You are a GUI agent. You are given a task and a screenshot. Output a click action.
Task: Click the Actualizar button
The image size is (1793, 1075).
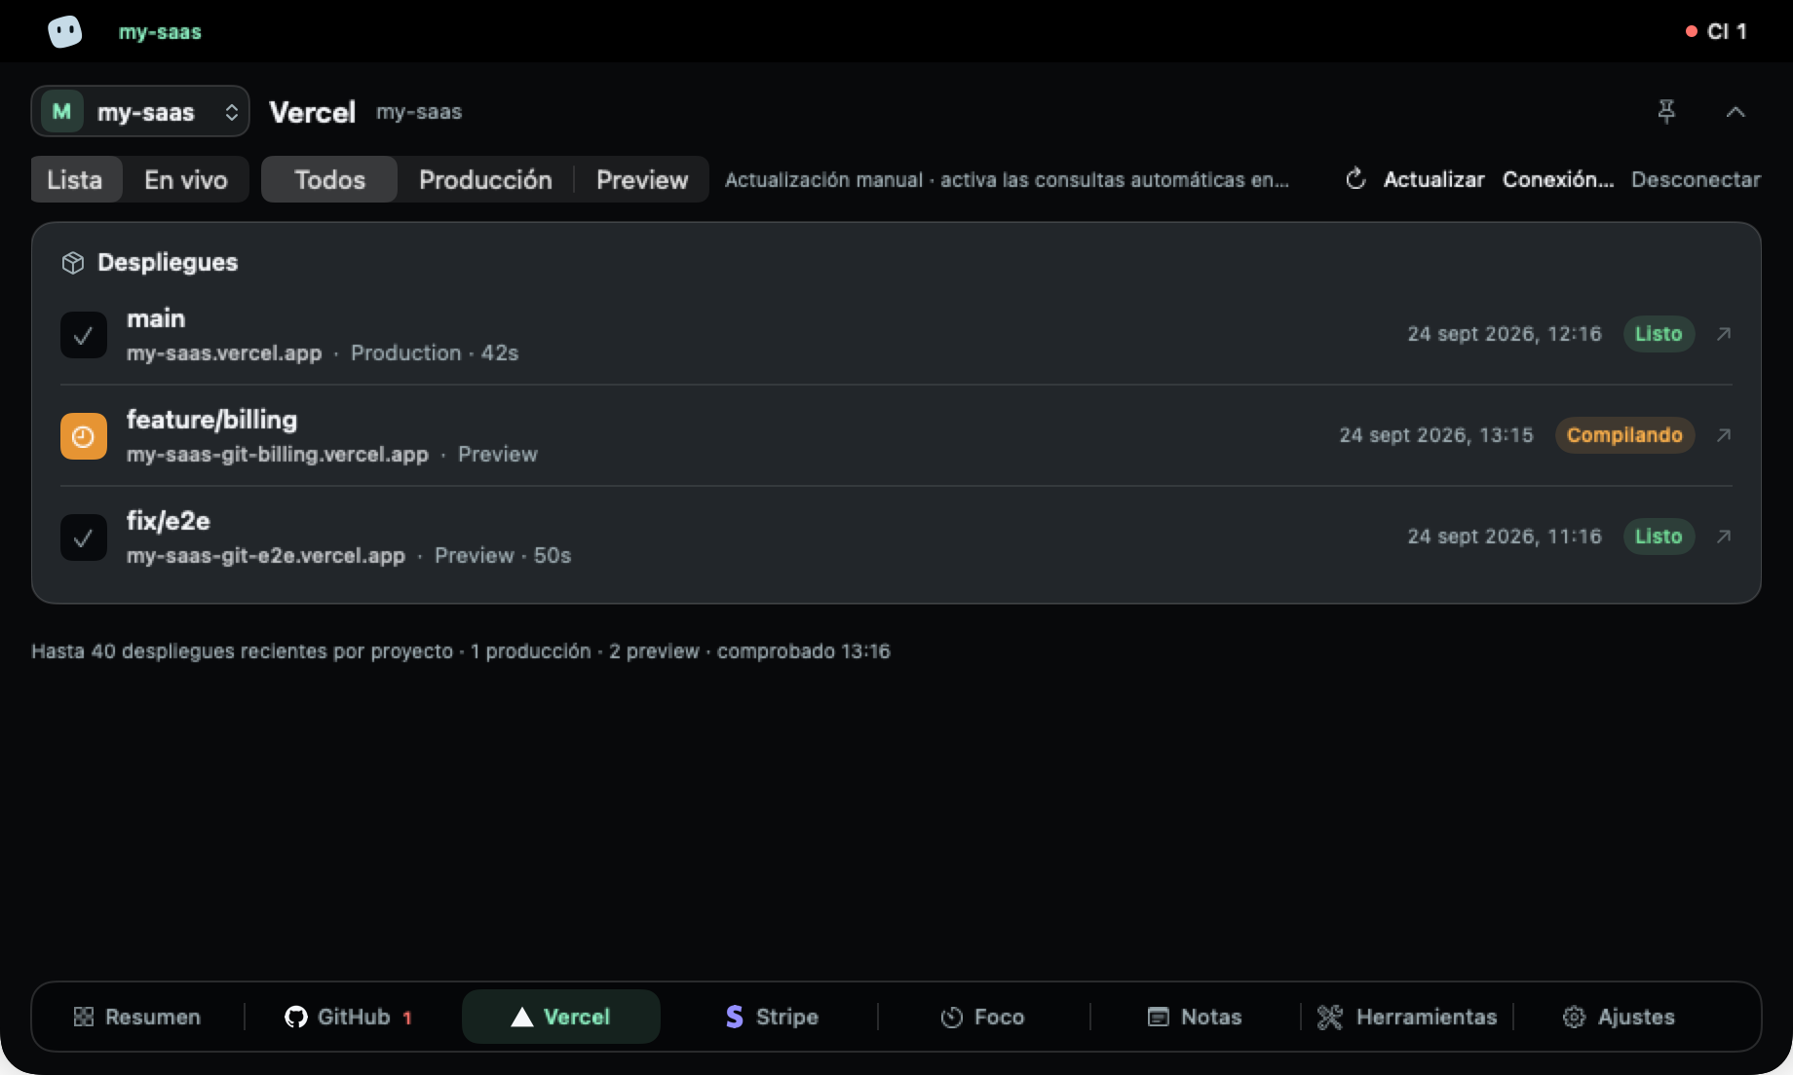click(1433, 179)
